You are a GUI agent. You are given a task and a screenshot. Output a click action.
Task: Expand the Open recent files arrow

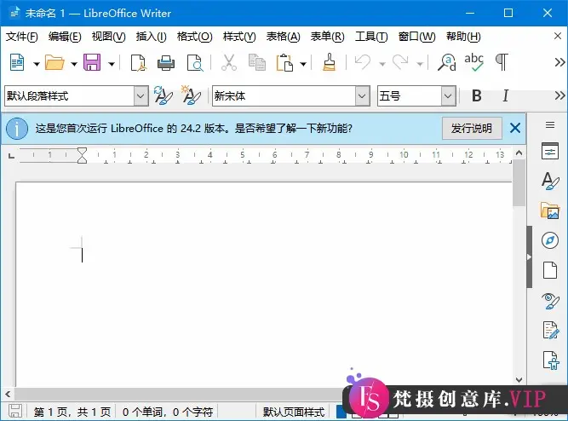tap(74, 64)
